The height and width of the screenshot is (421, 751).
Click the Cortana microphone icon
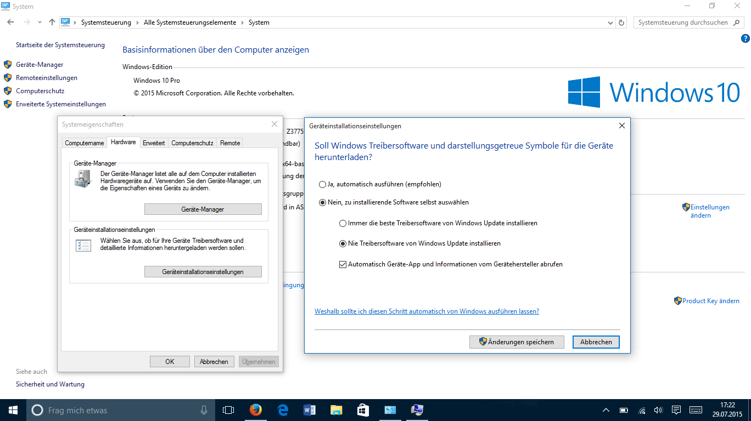pyautogui.click(x=204, y=410)
